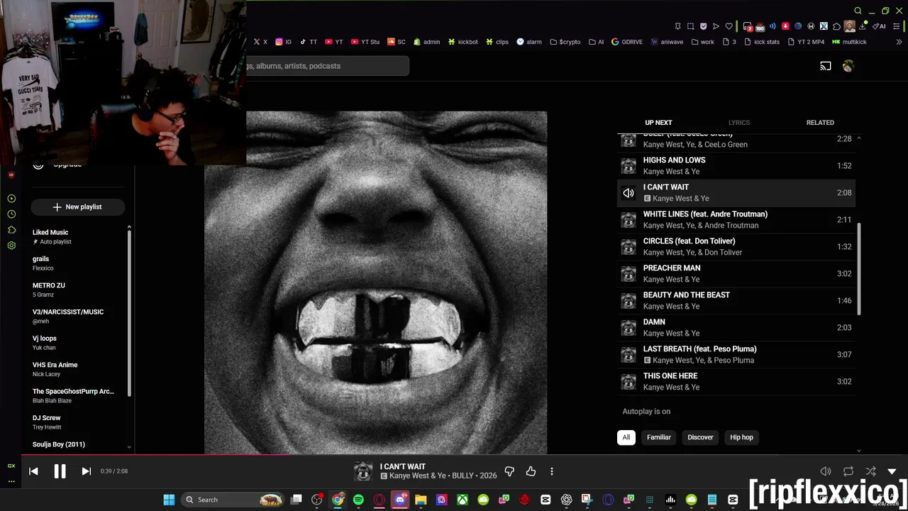Skip to previous track

click(x=33, y=471)
